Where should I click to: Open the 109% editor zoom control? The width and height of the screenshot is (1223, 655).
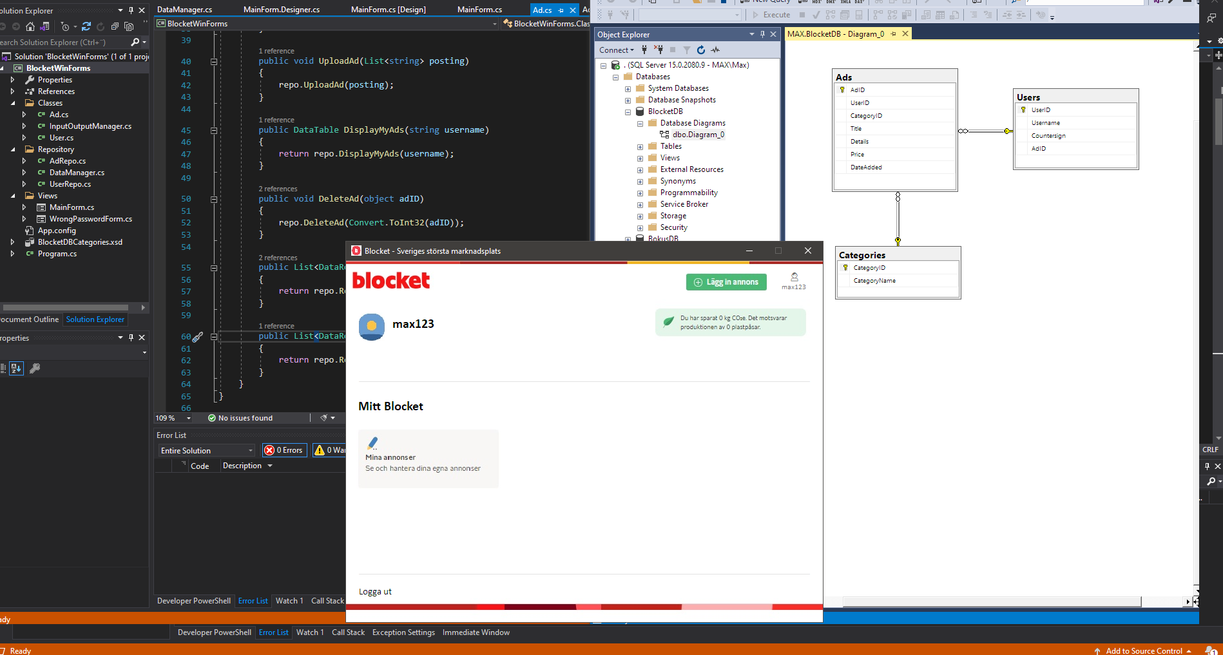pos(172,418)
